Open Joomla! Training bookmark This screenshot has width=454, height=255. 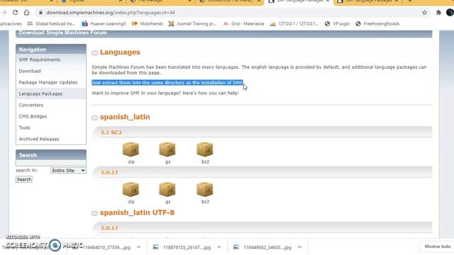pyautogui.click(x=192, y=23)
